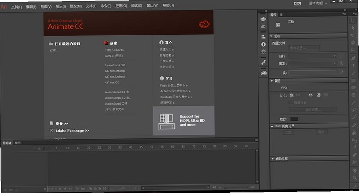Viewport: 359px width, 193px height.
Task: Select the Paint Bucket tool
Action: tap(354, 132)
